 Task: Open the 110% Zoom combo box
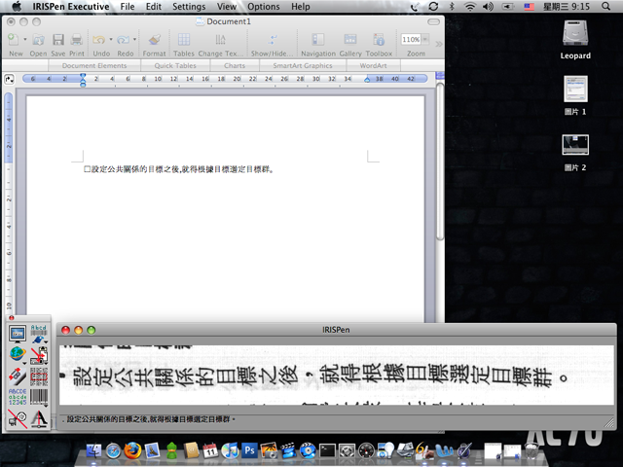[x=415, y=39]
